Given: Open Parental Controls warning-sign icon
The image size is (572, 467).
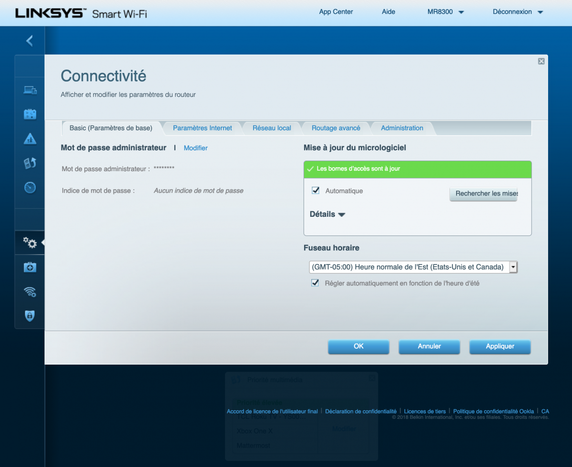Looking at the screenshot, I should pos(30,139).
